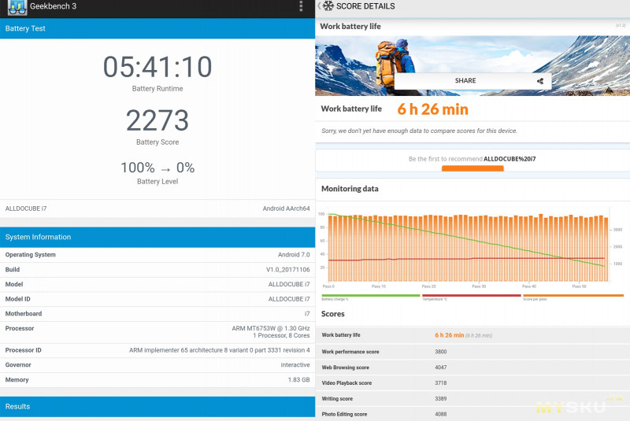
Task: Open the System Information section header
Action: [x=157, y=237]
